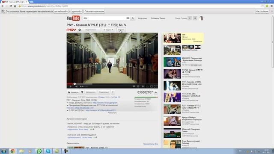Open the Категории link in header
The height and width of the screenshot is (154, 274).
click(x=143, y=18)
